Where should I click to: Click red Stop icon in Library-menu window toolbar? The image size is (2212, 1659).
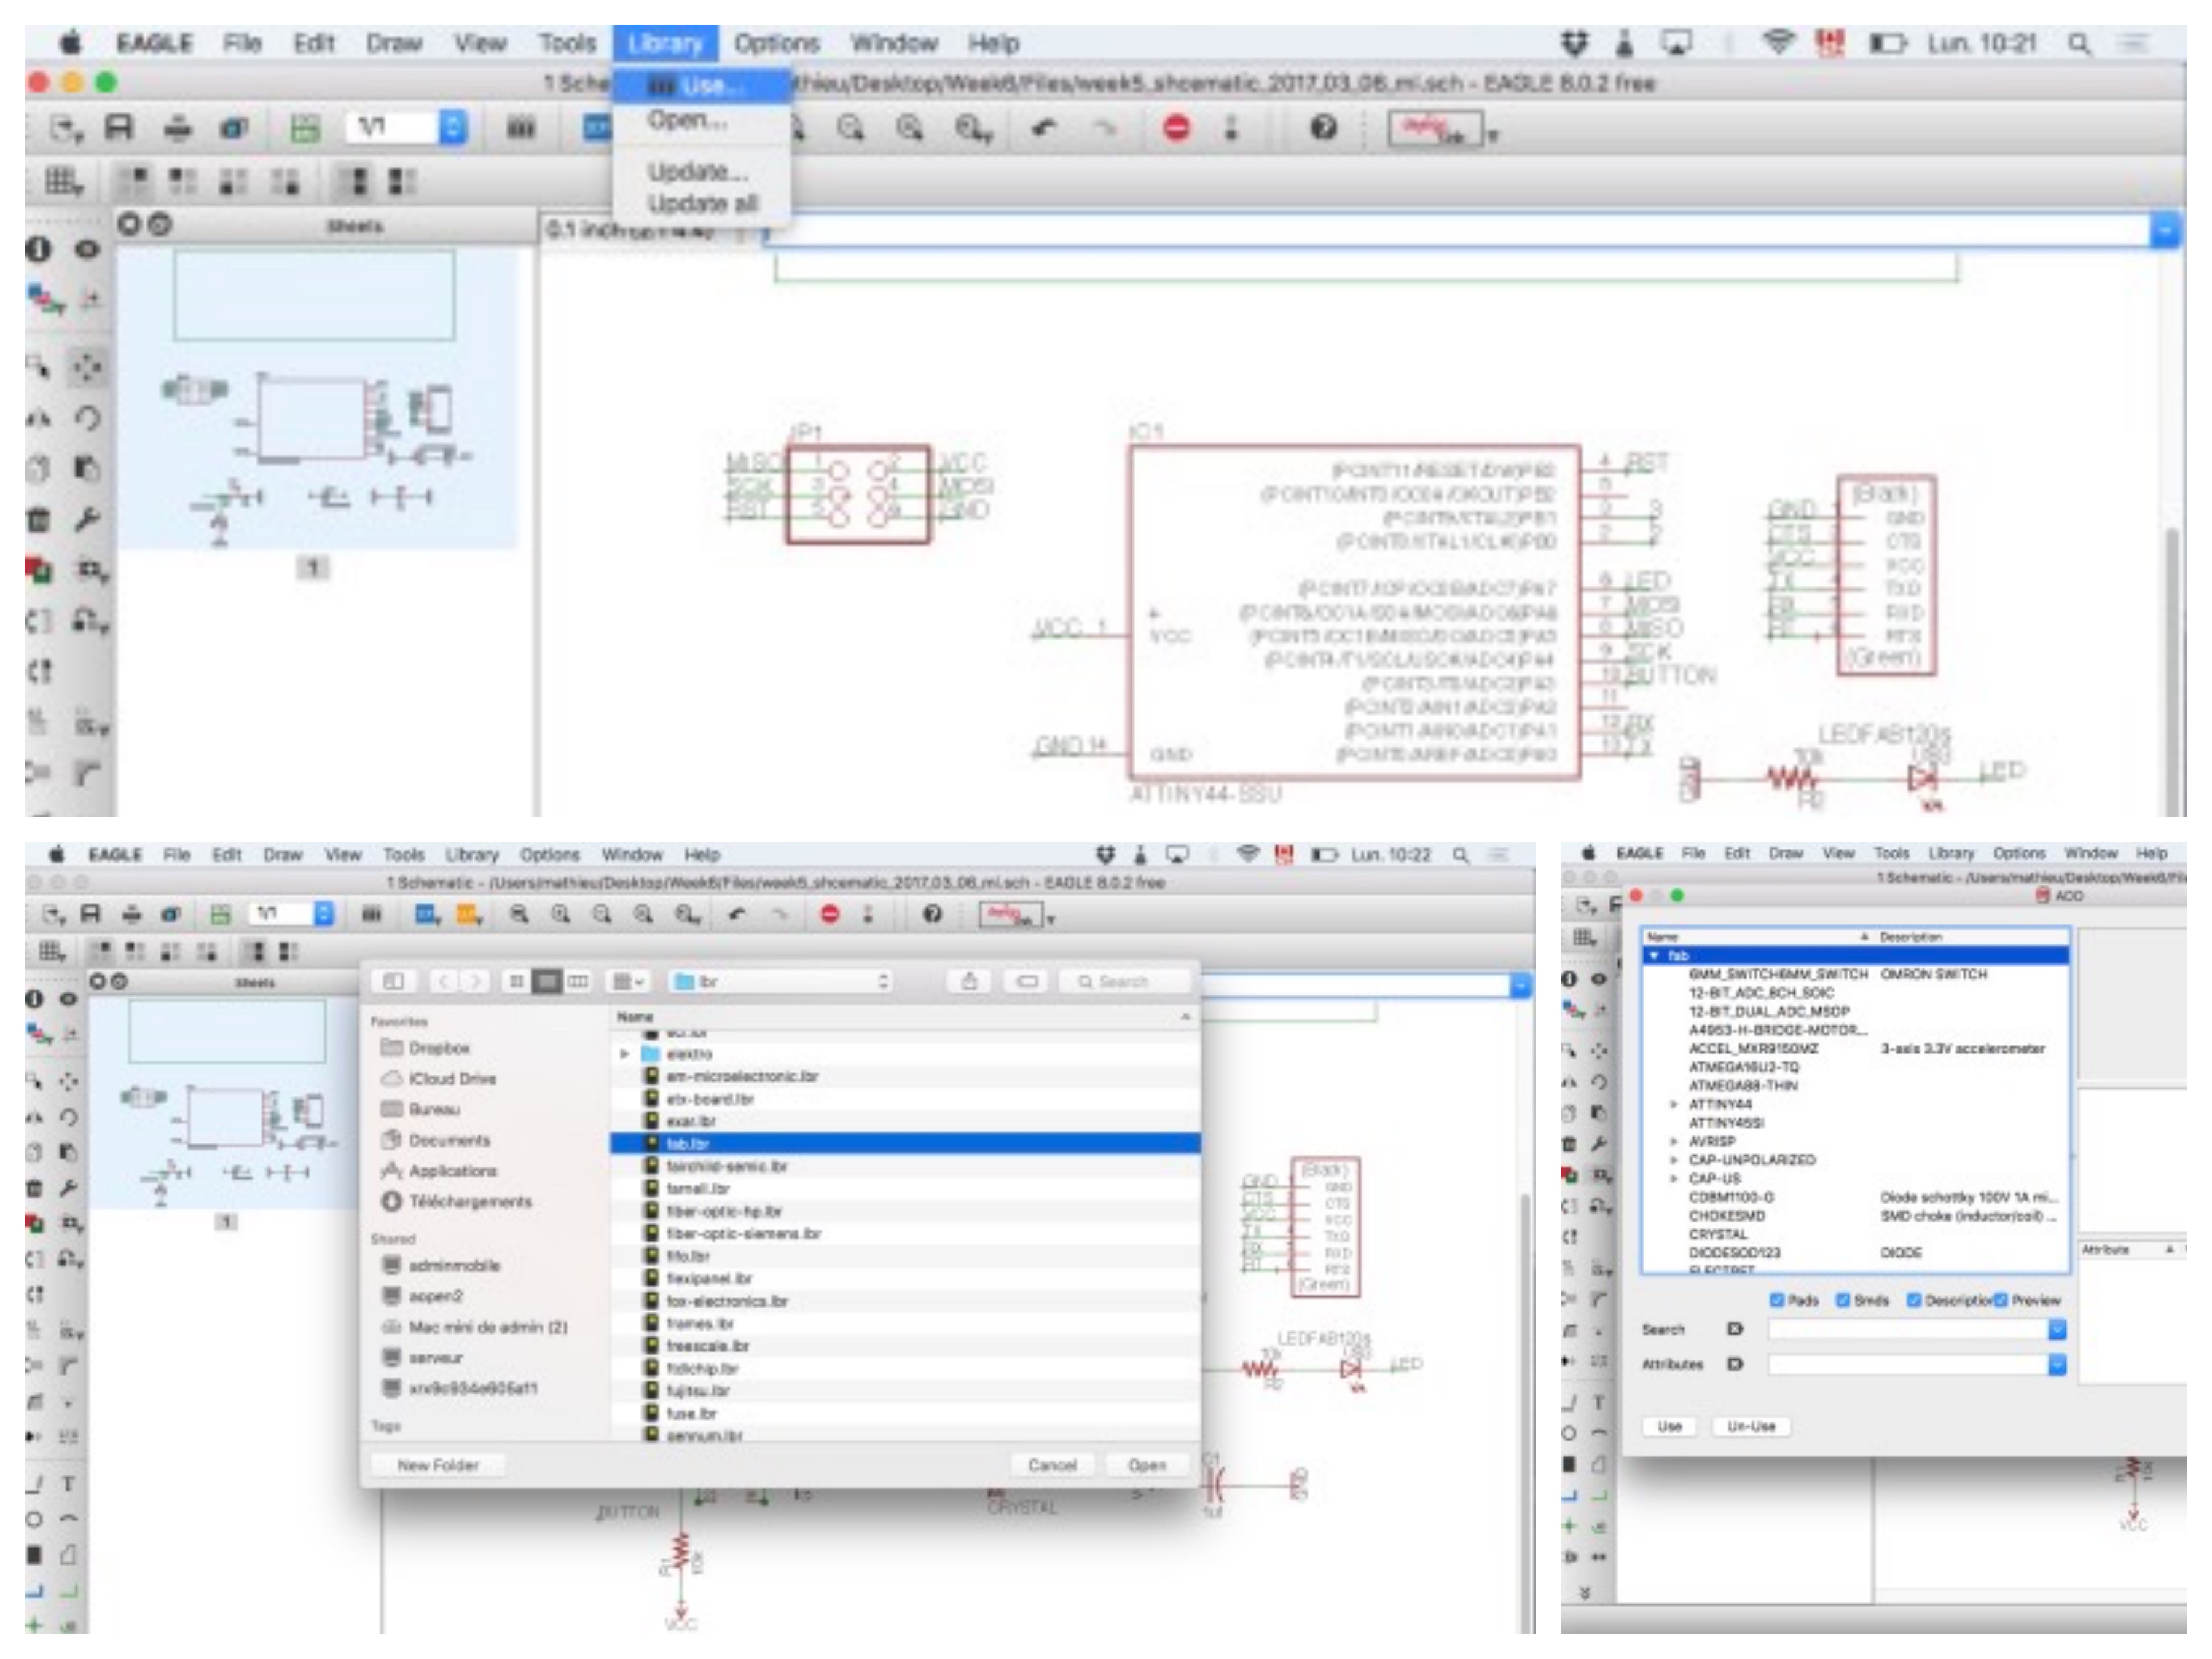point(1177,128)
